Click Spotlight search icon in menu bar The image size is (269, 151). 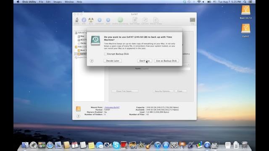click(x=245, y=2)
